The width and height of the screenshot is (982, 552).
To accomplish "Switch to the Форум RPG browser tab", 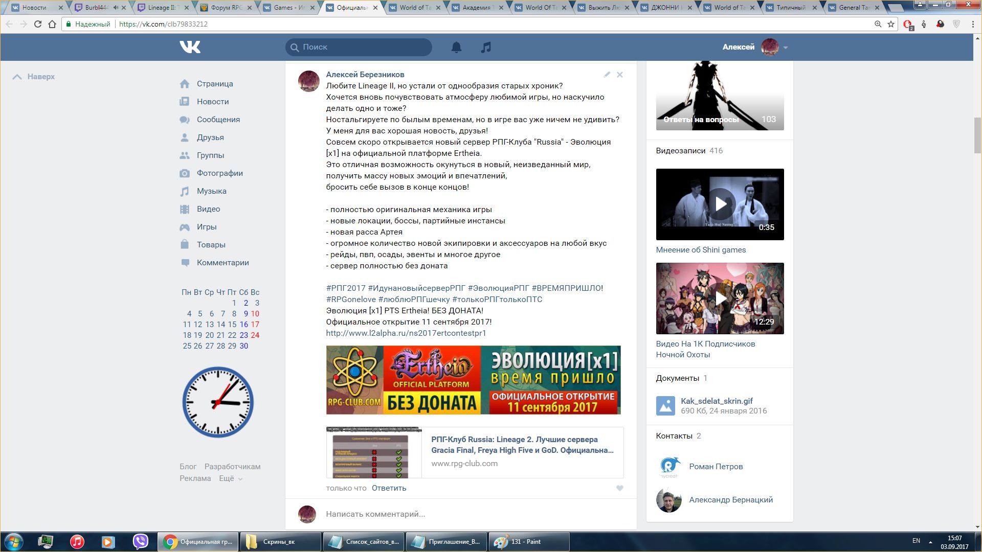I will click(x=225, y=8).
